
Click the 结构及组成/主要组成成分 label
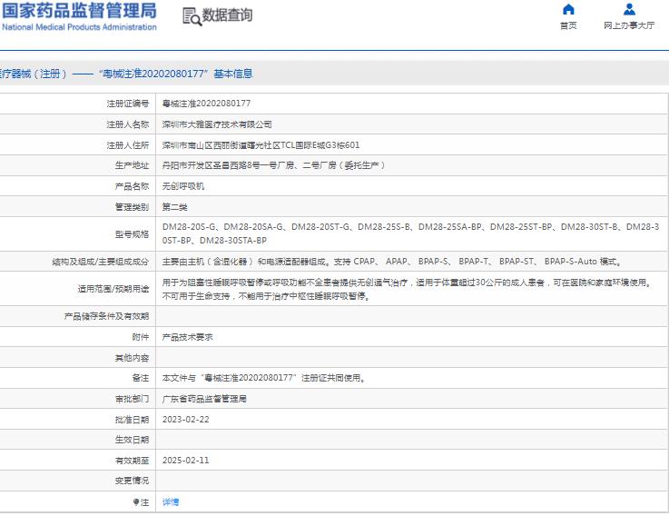tap(100, 262)
